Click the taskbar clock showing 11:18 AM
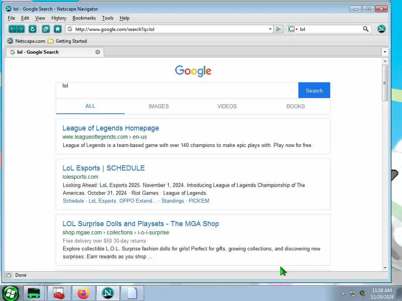The image size is (402, 301). [x=382, y=294]
